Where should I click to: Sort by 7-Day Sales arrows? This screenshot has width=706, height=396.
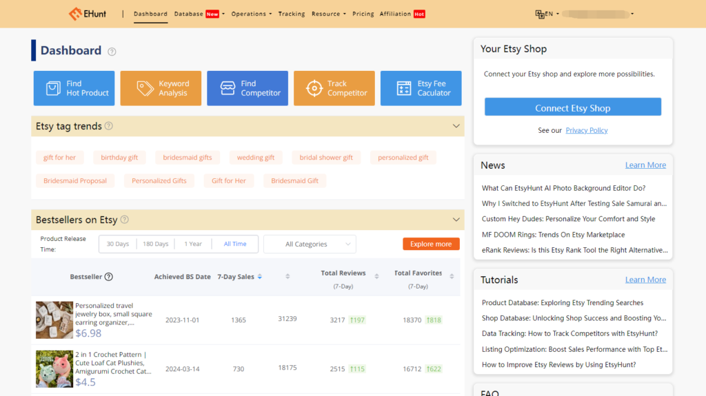(x=260, y=277)
